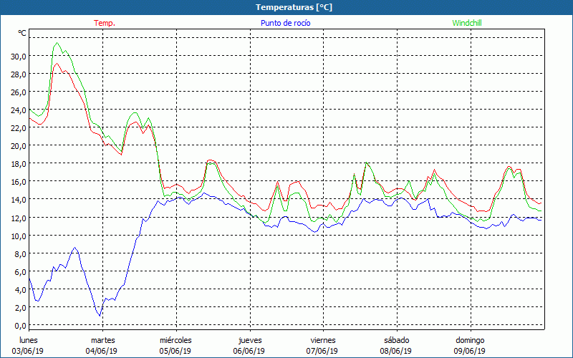Click the 07/06/19 date label
The height and width of the screenshot is (358, 573).
tap(322, 351)
